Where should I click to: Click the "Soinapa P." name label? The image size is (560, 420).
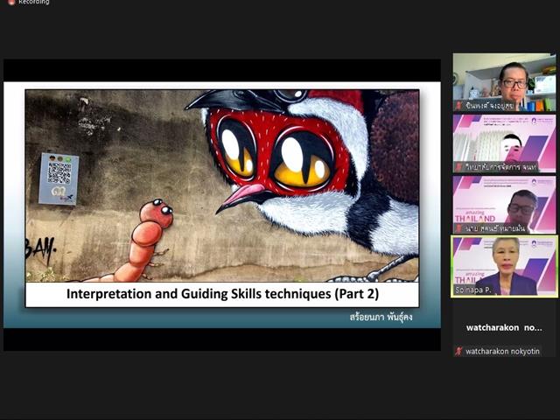click(x=473, y=290)
